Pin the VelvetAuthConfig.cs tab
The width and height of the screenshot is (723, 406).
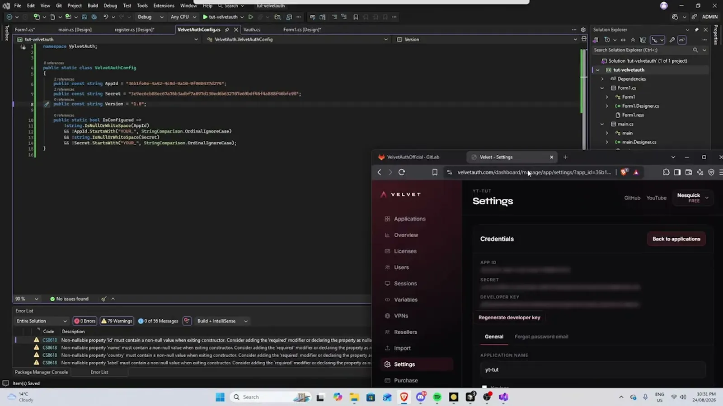(x=227, y=29)
